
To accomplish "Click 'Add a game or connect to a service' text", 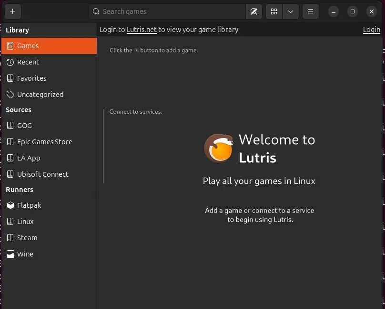I will 260,211.
